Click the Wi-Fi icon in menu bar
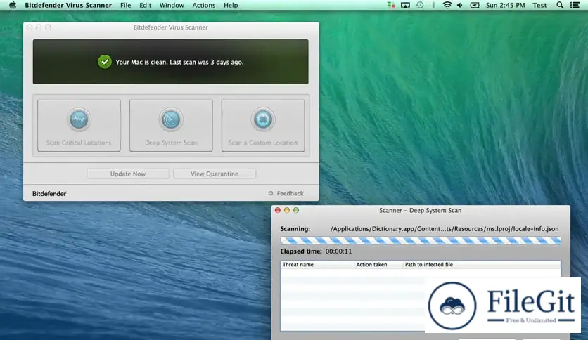588x340 pixels. point(447,5)
